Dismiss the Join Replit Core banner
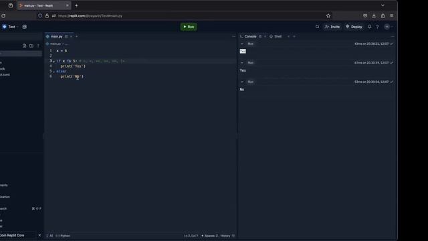The height and width of the screenshot is (241, 428). (39, 235)
